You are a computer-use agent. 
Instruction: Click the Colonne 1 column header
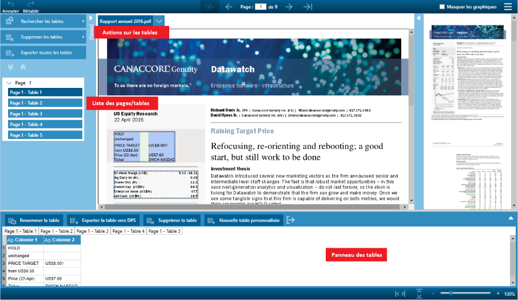pos(25,240)
